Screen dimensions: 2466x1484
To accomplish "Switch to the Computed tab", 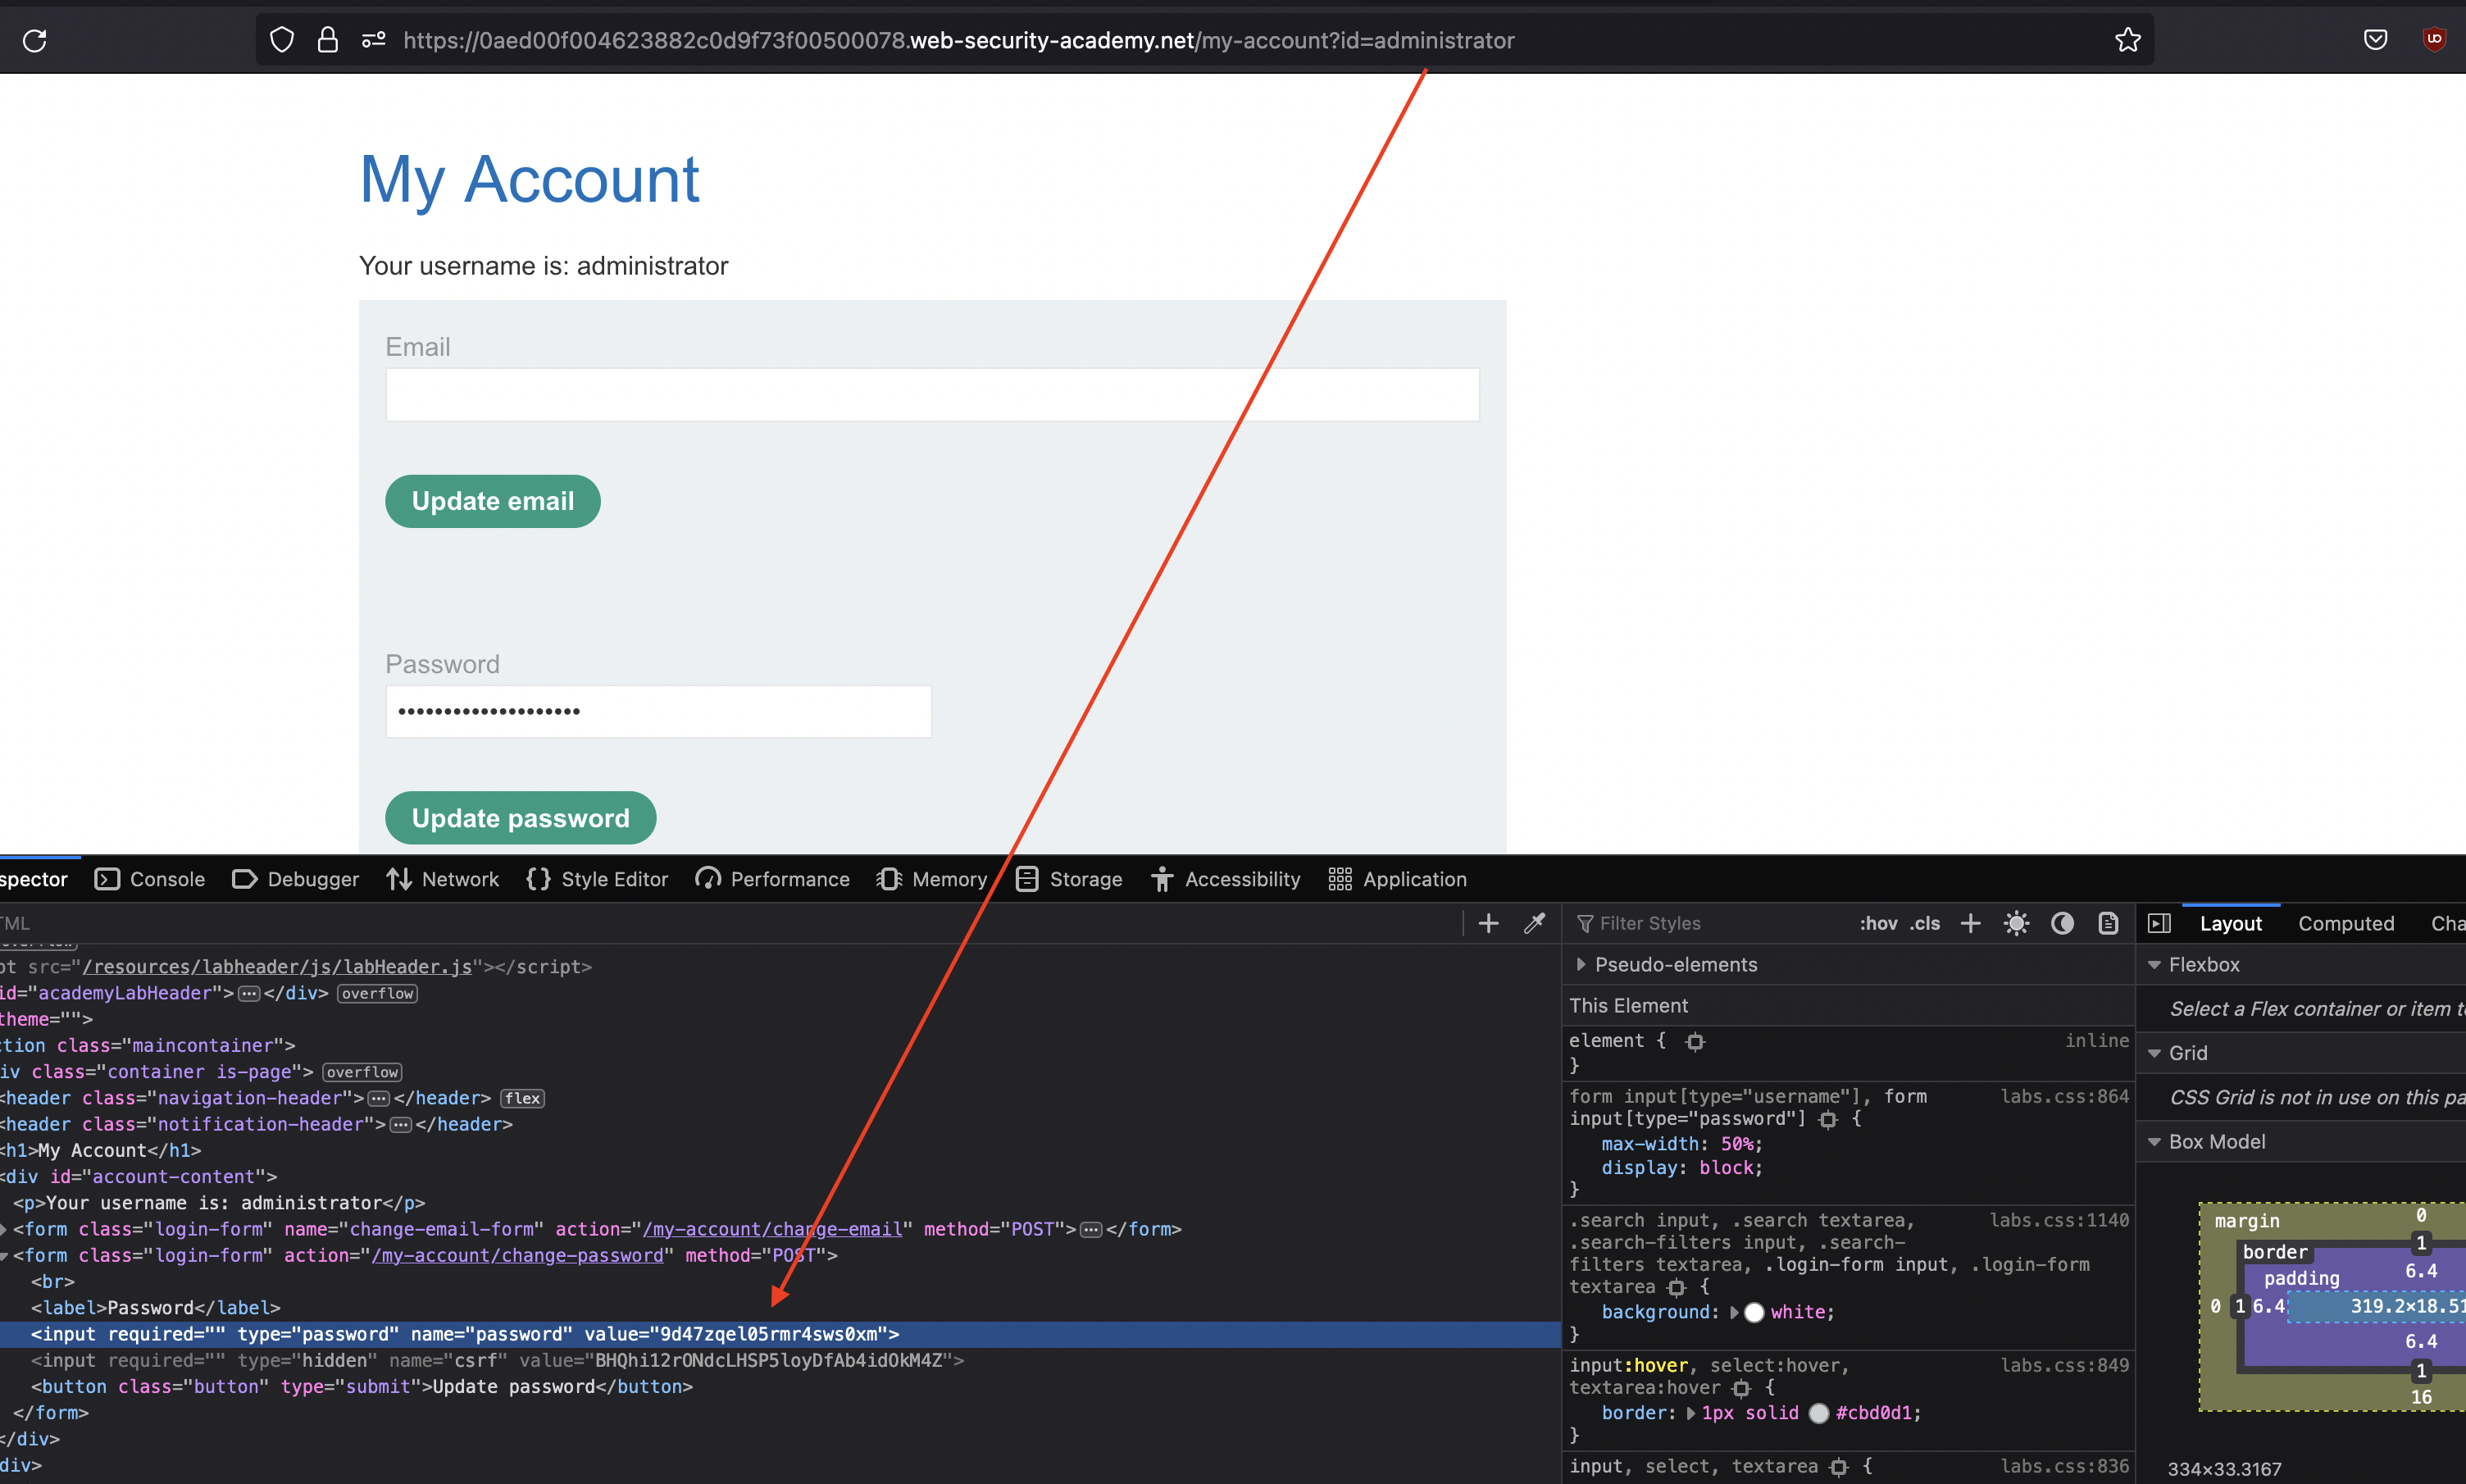I will pyautogui.click(x=2345, y=923).
